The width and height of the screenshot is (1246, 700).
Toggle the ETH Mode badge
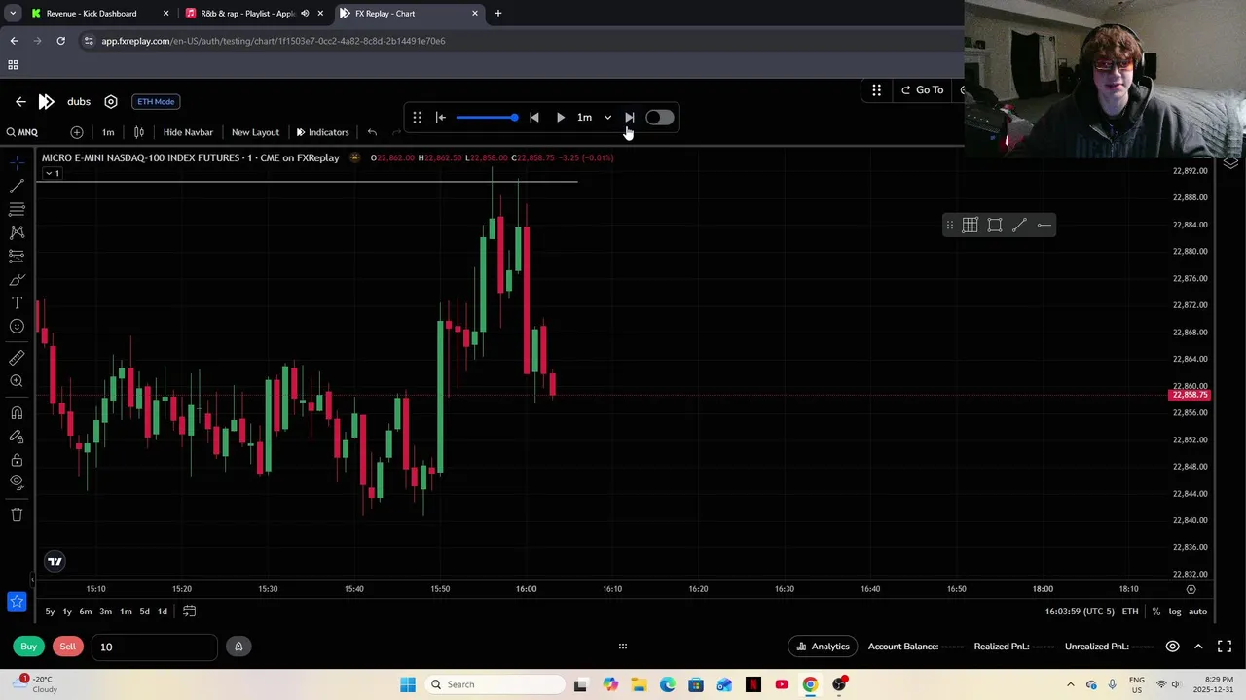click(x=156, y=101)
